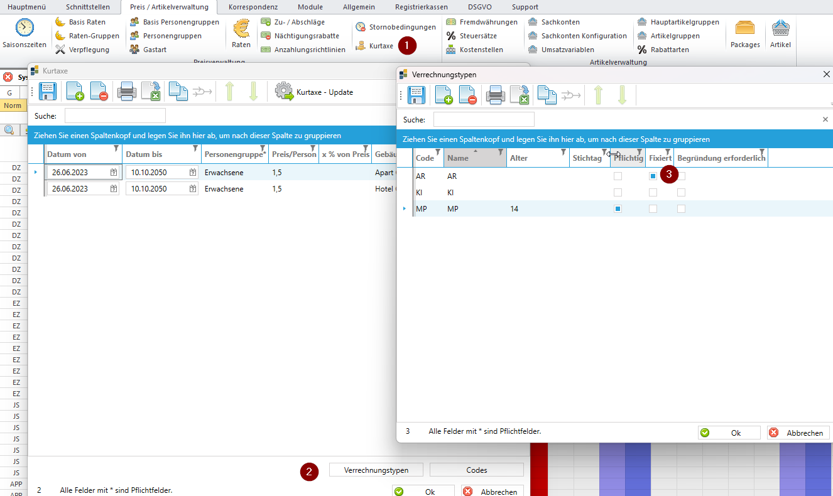
Task: Click Ok in Verrechnungstypen window
Action: click(x=729, y=433)
